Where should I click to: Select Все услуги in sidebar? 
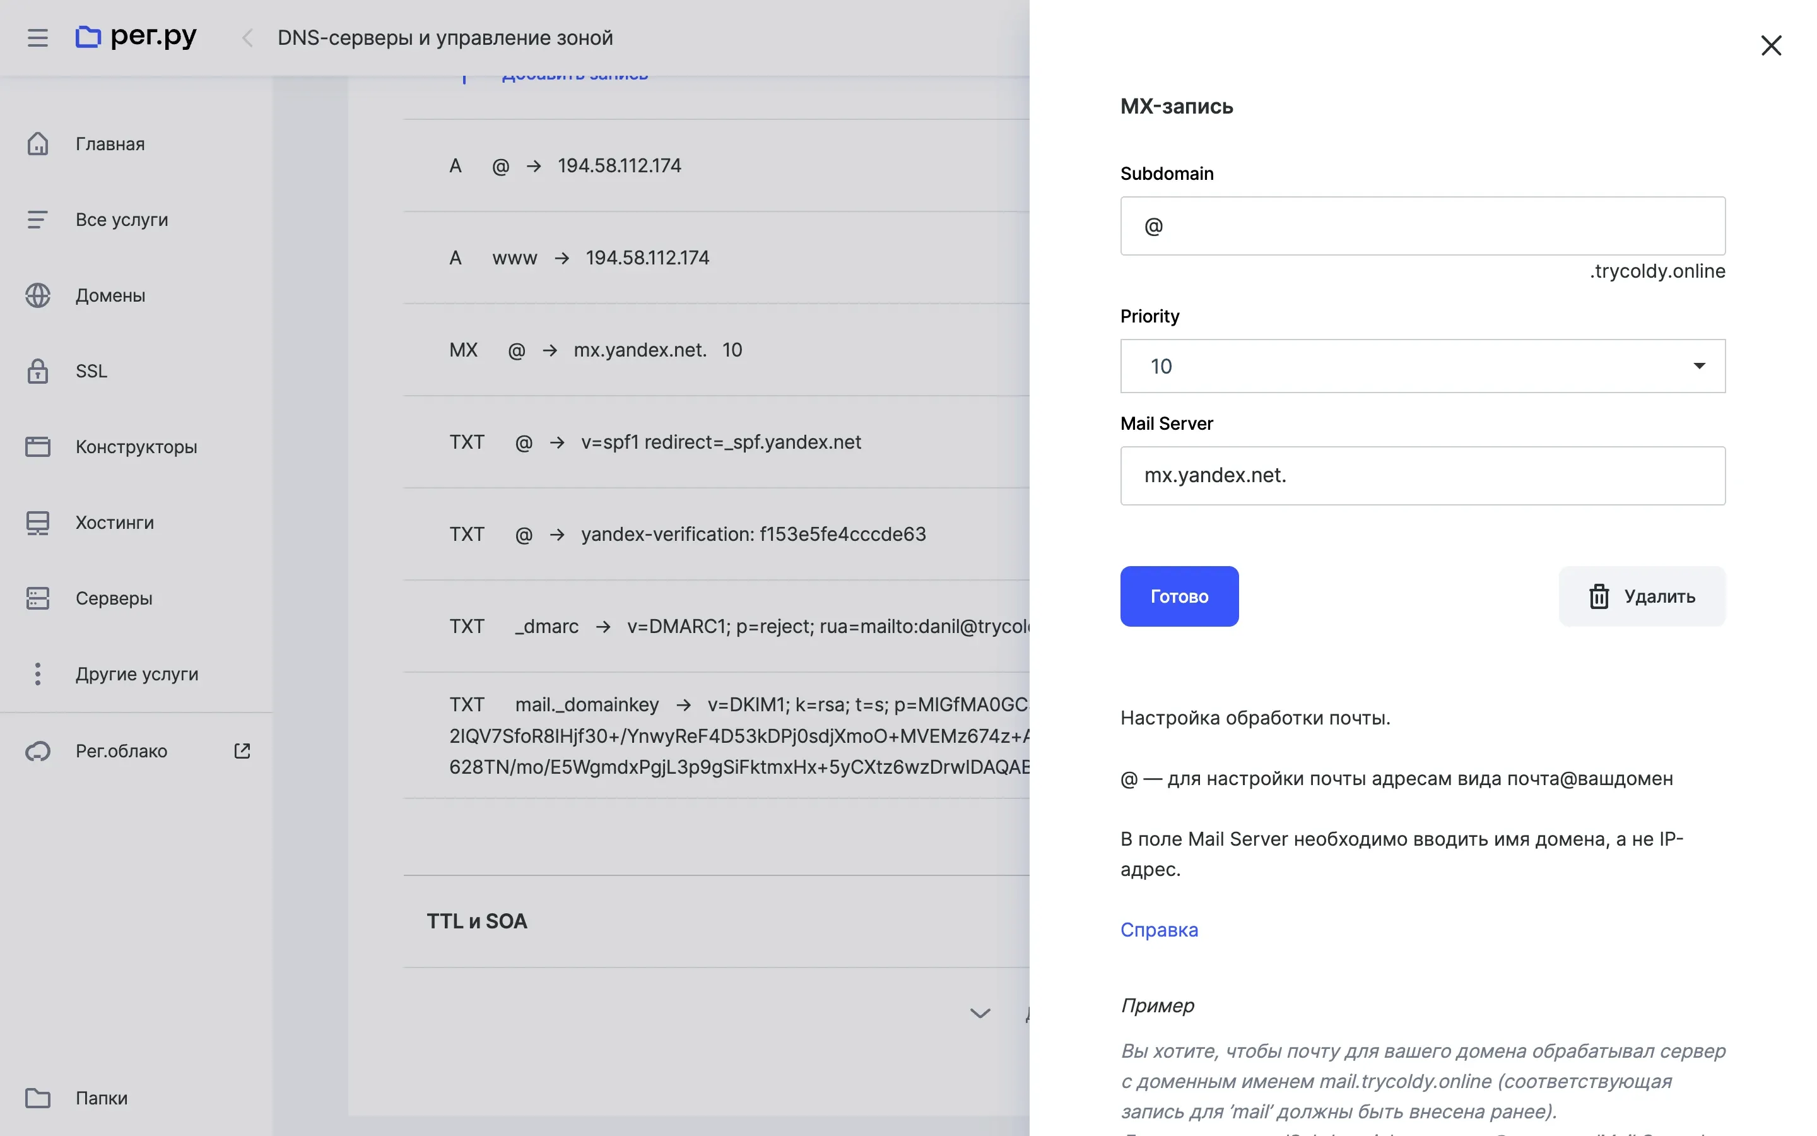pos(122,220)
